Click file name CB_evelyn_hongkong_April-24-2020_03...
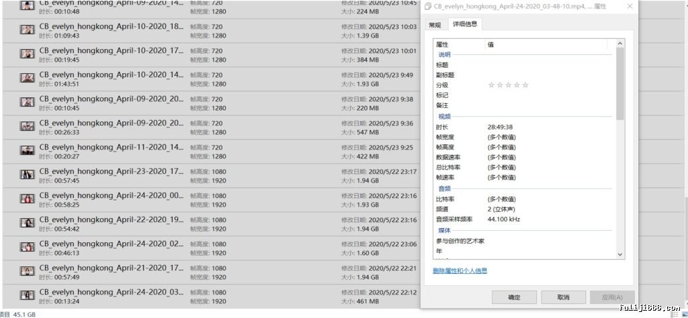Screen dimensions: 688x318 112,292
